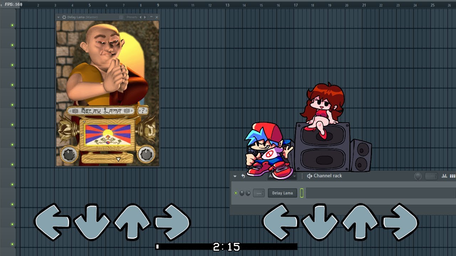Click bar 9 on the playlist timeline
Screen dimensions: 456x256
pyautogui.click(x=158, y=5)
